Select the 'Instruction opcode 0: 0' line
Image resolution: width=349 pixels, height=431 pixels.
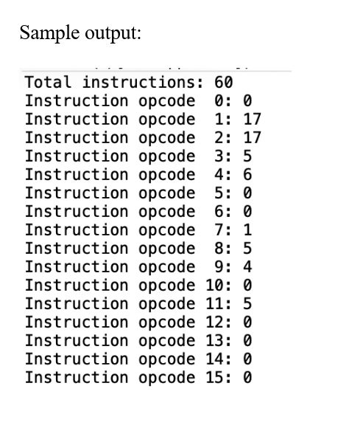coord(138,101)
